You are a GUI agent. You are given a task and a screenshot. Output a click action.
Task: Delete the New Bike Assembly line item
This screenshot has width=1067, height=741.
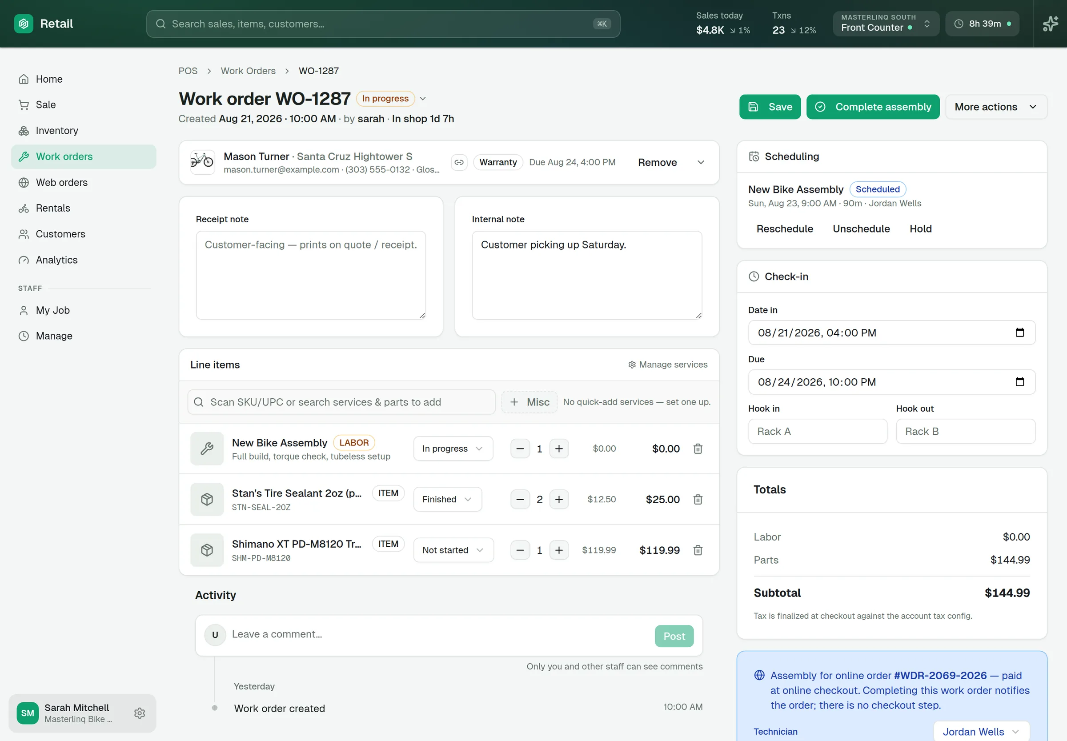(x=698, y=449)
